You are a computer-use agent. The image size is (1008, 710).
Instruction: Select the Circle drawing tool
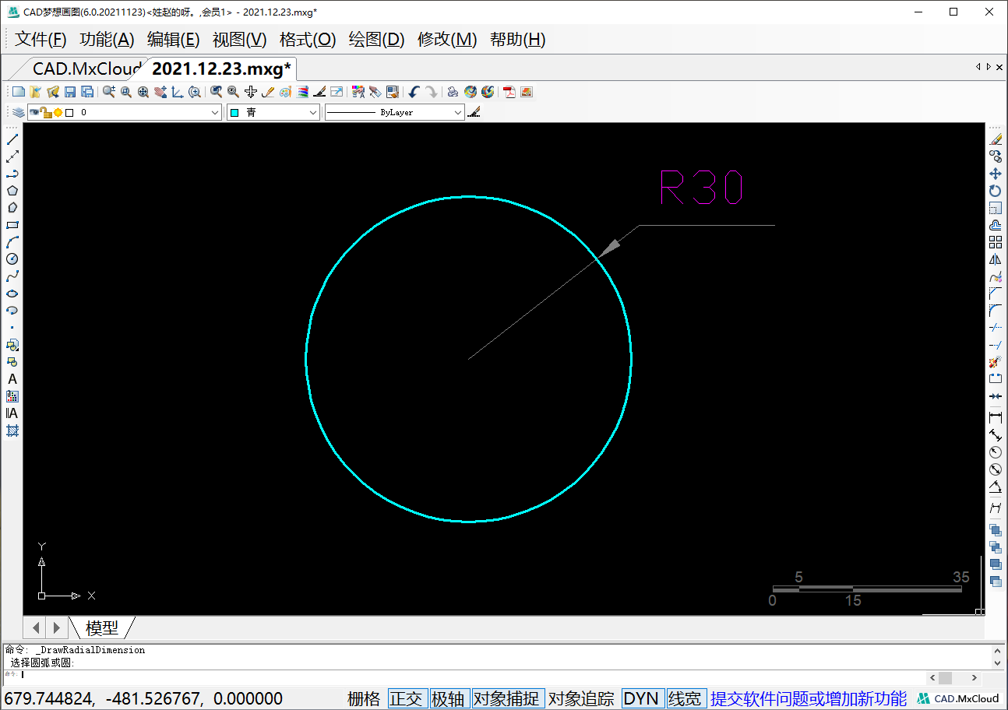pyautogui.click(x=12, y=259)
